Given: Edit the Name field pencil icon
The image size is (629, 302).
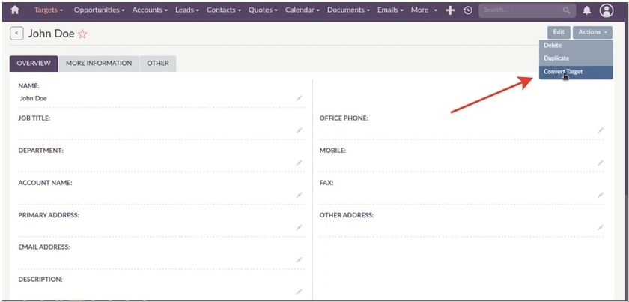Looking at the screenshot, I should click(x=299, y=98).
